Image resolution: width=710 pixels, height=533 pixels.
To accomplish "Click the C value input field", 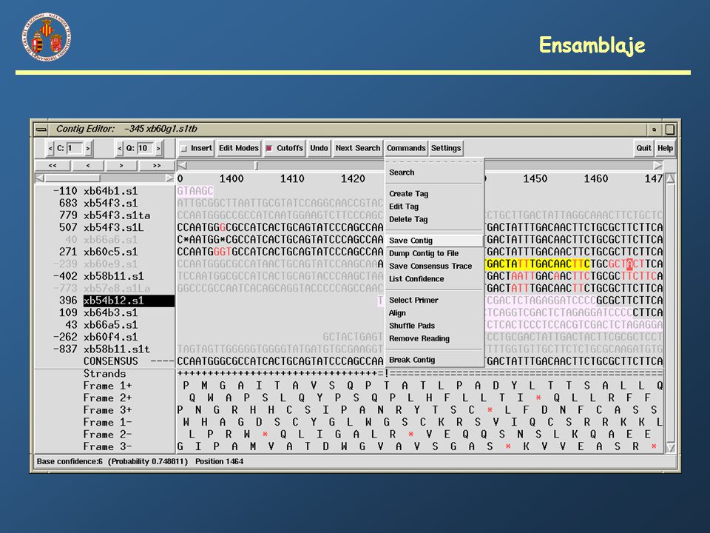I will click(x=75, y=148).
